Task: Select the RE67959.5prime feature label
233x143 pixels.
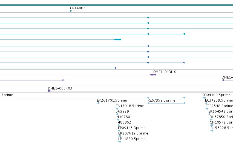Action: (x=161, y=100)
